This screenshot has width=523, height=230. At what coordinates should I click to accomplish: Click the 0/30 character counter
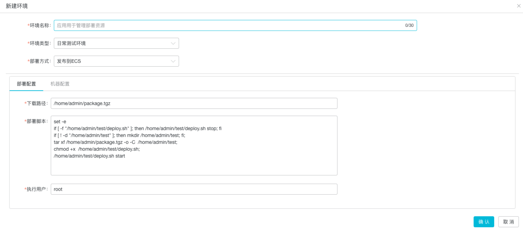pos(409,25)
